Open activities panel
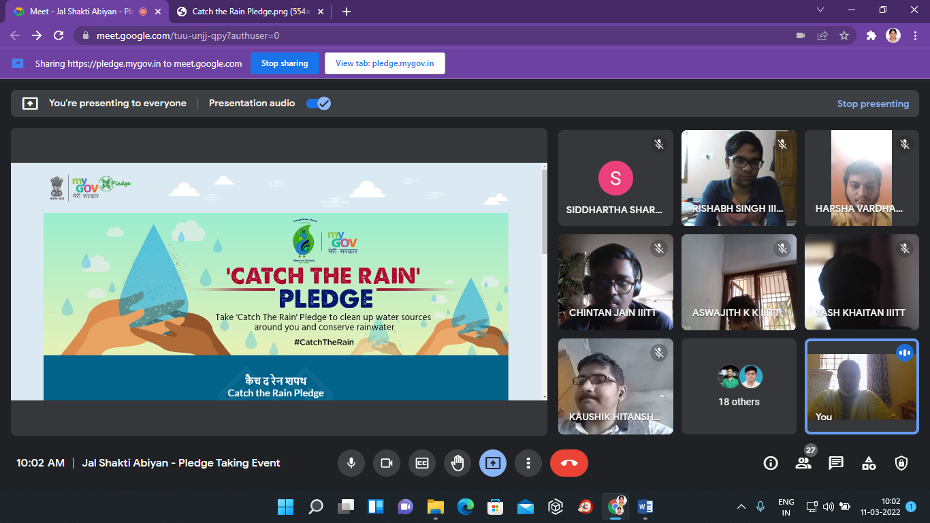The width and height of the screenshot is (930, 523). 869,463
